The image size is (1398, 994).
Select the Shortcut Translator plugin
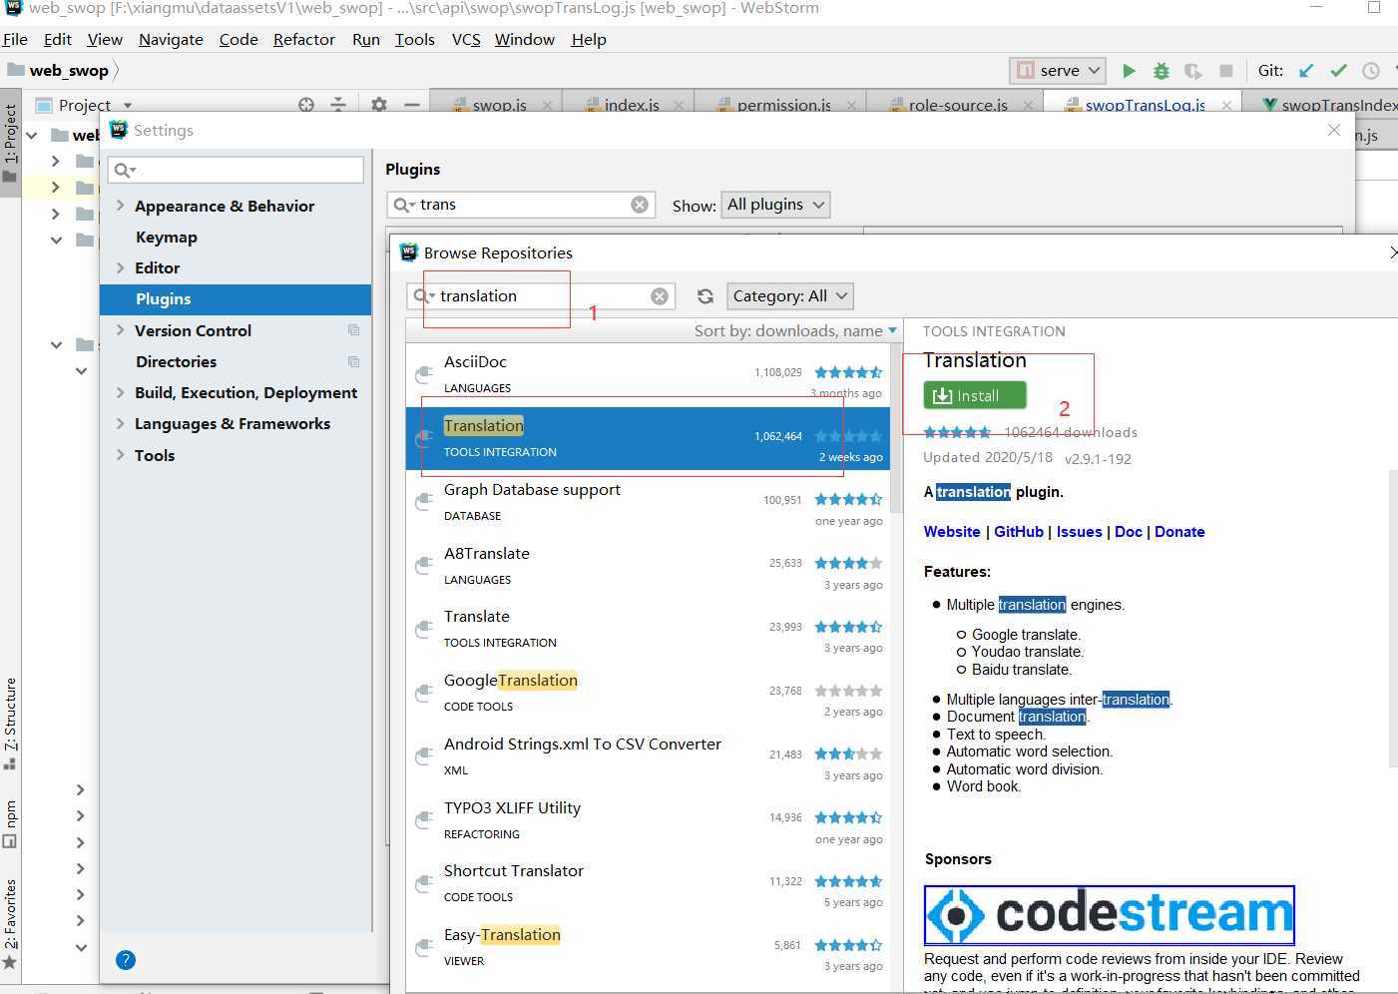[x=648, y=883]
